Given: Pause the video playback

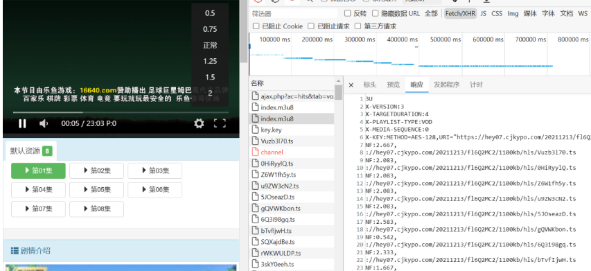Looking at the screenshot, I should (22, 123).
